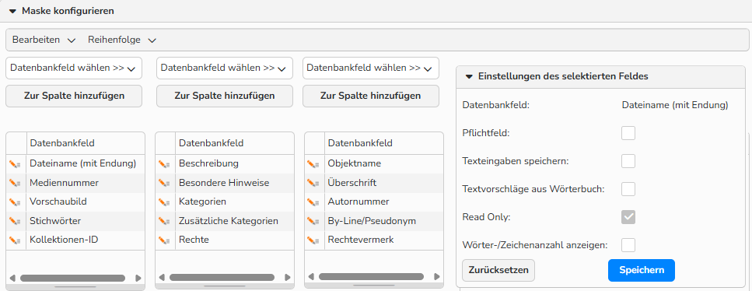Toggle Texteingaben speichern checkbox
This screenshot has height=291, width=752.
(x=628, y=161)
